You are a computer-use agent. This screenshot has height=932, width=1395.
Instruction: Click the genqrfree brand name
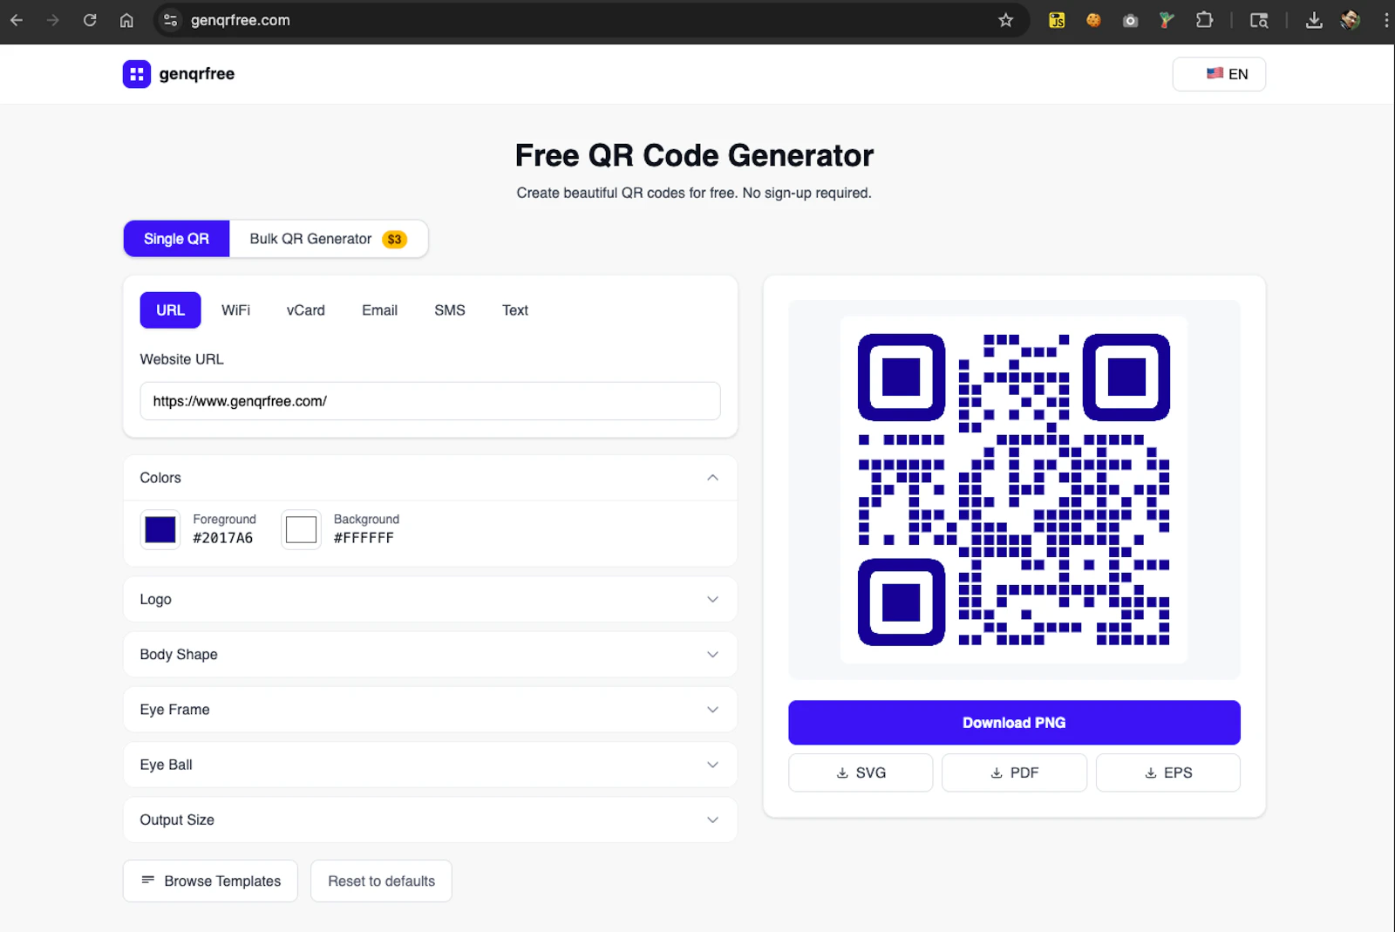pos(197,74)
